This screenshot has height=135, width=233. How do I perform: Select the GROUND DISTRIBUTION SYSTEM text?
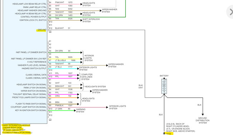pyautogui.click(x=203, y=120)
